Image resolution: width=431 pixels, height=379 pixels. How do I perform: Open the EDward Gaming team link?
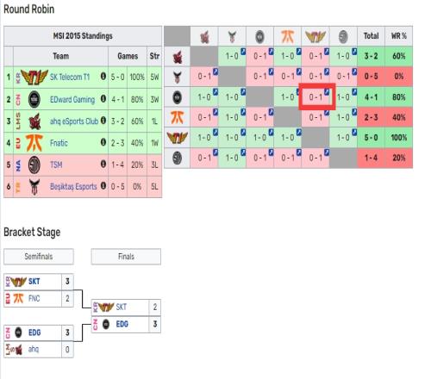click(x=72, y=99)
